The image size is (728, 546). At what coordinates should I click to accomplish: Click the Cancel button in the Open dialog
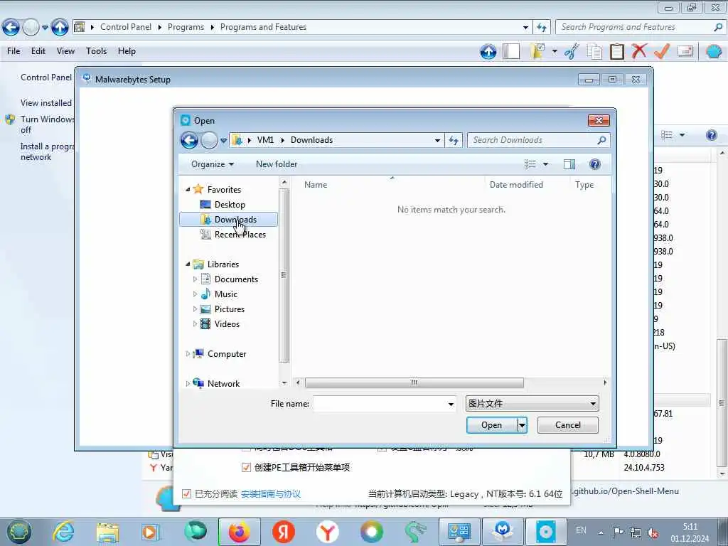tap(568, 425)
